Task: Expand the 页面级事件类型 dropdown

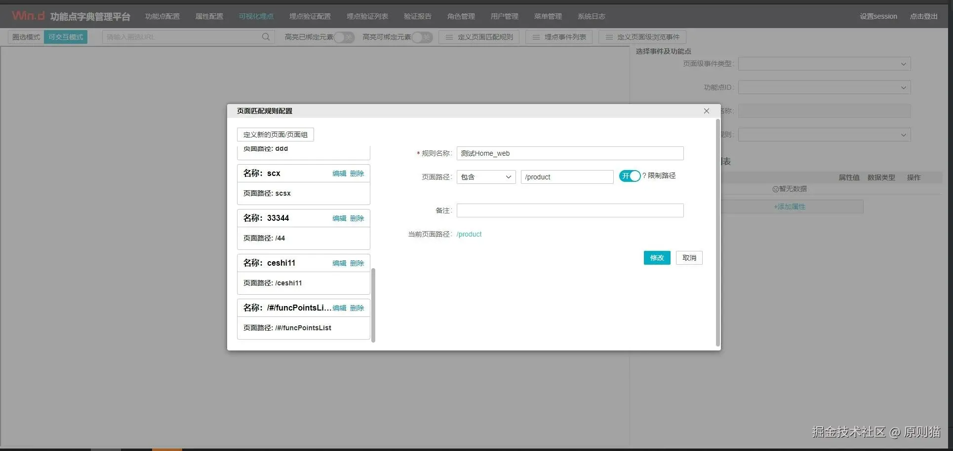Action: tap(825, 64)
